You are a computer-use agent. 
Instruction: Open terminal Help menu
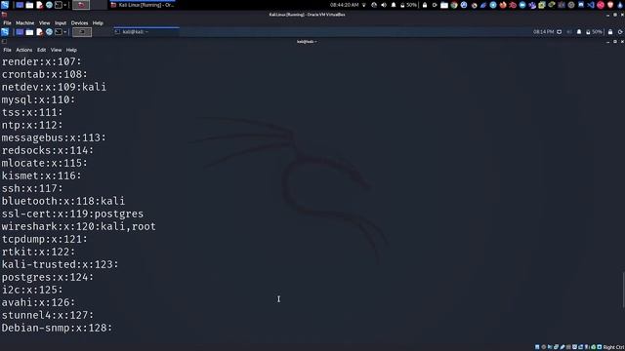point(71,50)
